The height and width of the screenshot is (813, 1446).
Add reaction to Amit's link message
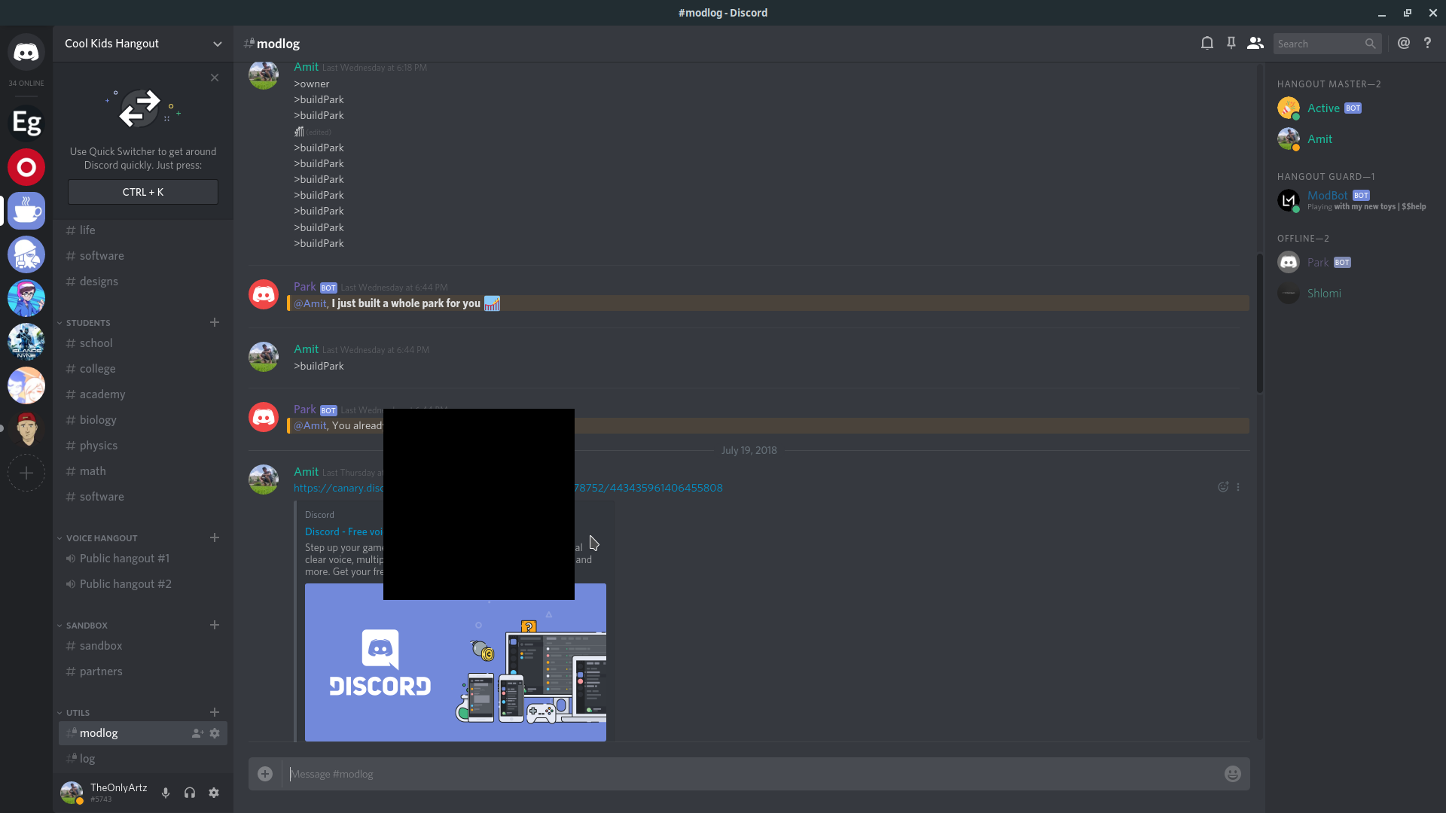(x=1223, y=487)
